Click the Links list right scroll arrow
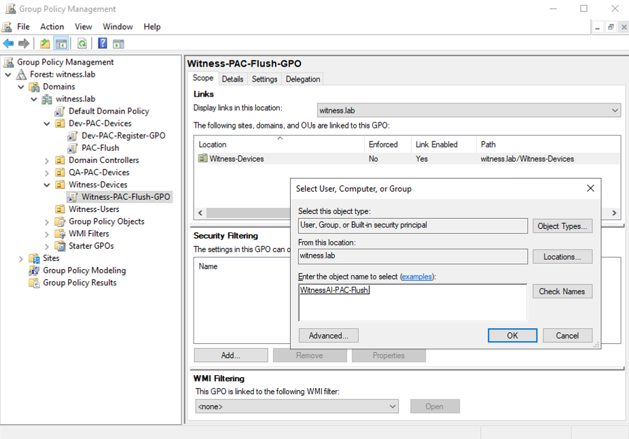Viewport: 629px width, 439px height. click(614, 213)
